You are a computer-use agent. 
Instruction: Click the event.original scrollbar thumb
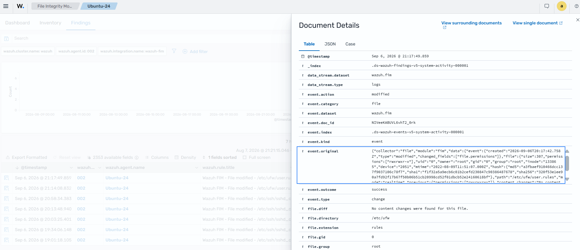tap(567, 163)
